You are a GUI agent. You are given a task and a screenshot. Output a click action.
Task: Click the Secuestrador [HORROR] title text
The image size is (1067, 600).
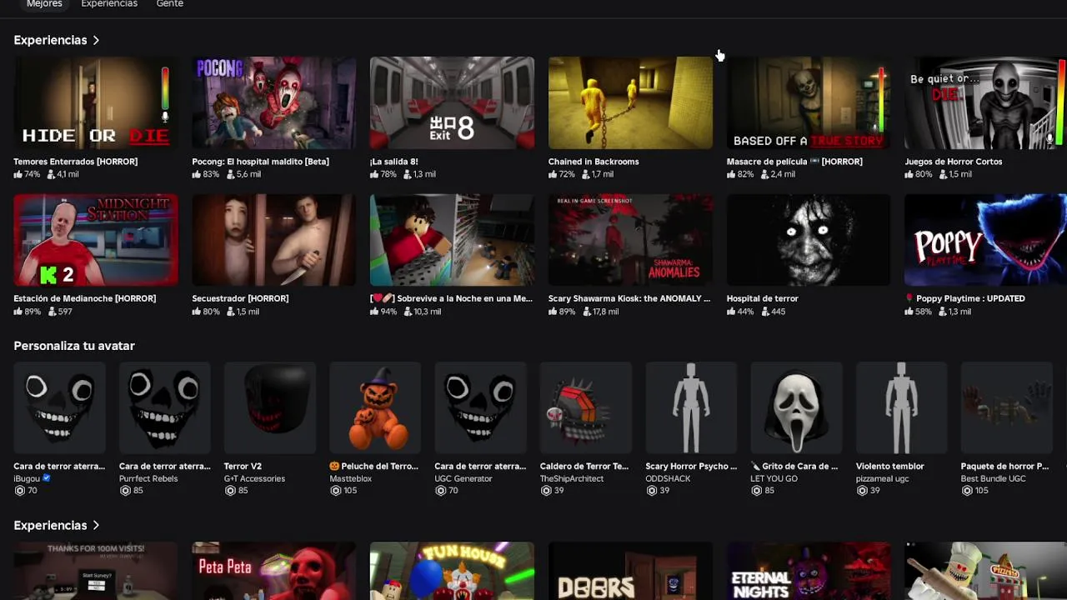240,298
